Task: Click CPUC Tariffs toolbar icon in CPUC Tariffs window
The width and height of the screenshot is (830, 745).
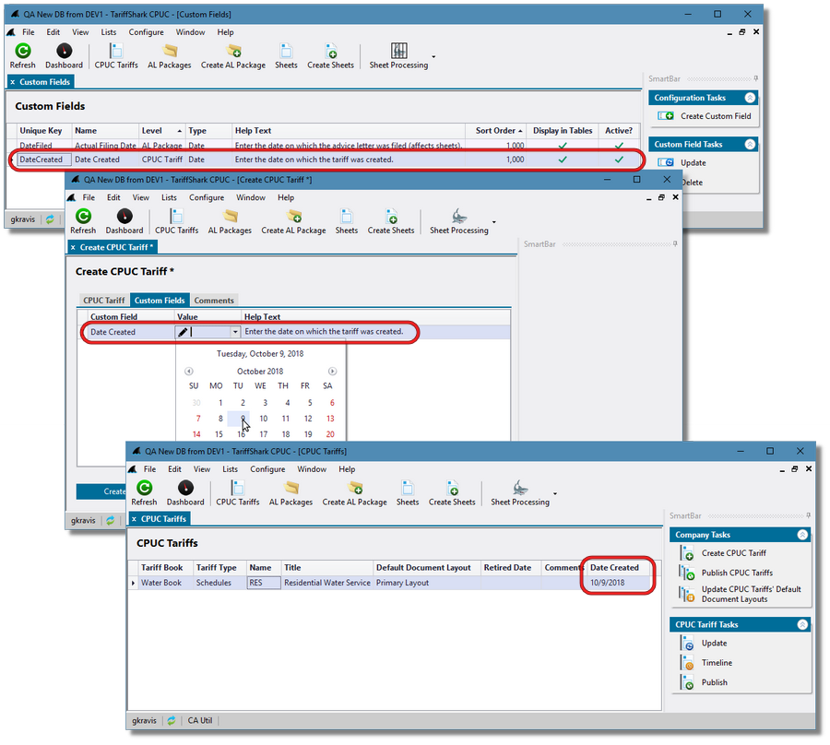Action: [x=238, y=488]
